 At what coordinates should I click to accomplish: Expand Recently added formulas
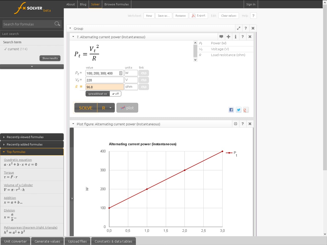(32, 144)
